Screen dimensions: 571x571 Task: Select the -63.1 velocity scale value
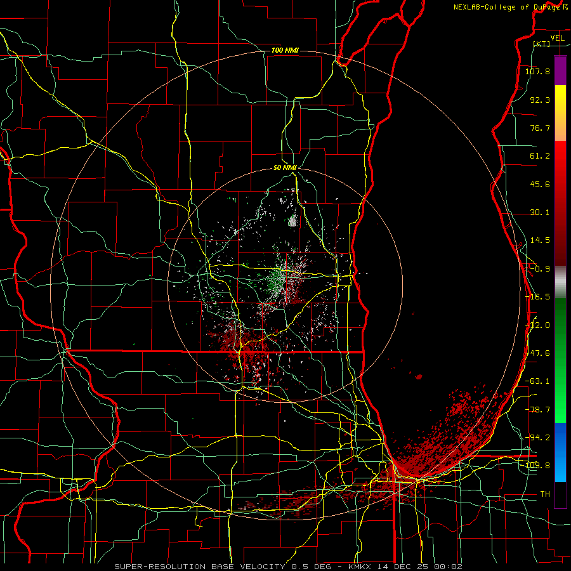537,381
